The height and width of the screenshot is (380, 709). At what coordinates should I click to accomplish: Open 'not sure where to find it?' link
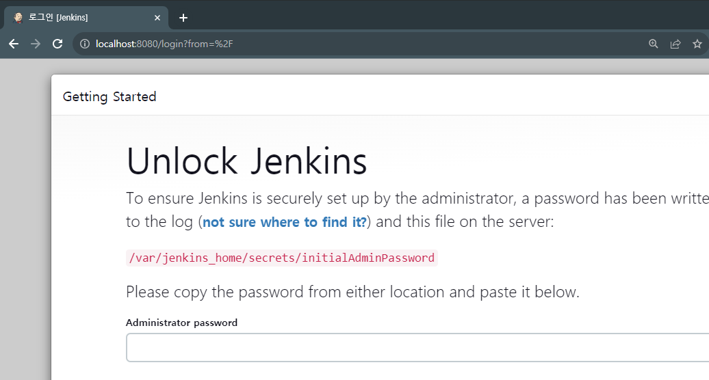click(x=285, y=222)
